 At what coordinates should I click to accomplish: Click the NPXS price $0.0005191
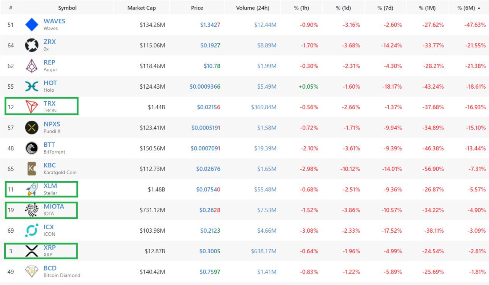[206, 128]
